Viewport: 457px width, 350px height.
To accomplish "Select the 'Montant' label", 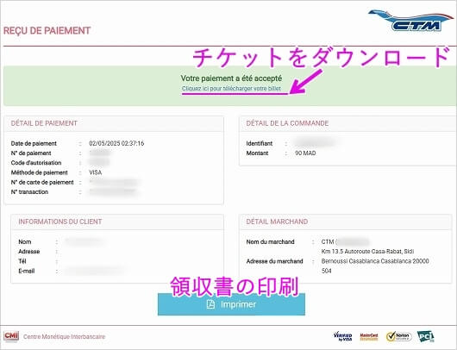I will coord(257,153).
